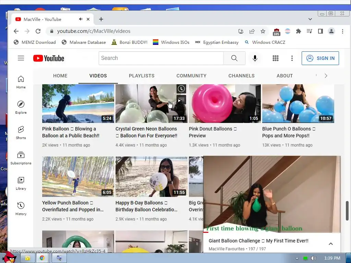Open extensions puzzle icon
The height and width of the screenshot is (263, 351).
click(x=299, y=31)
